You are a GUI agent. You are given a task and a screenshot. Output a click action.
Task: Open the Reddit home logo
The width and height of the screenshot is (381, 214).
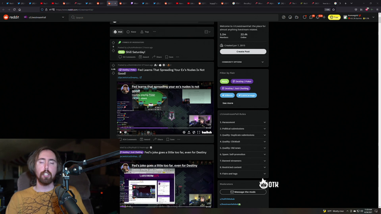click(x=11, y=17)
